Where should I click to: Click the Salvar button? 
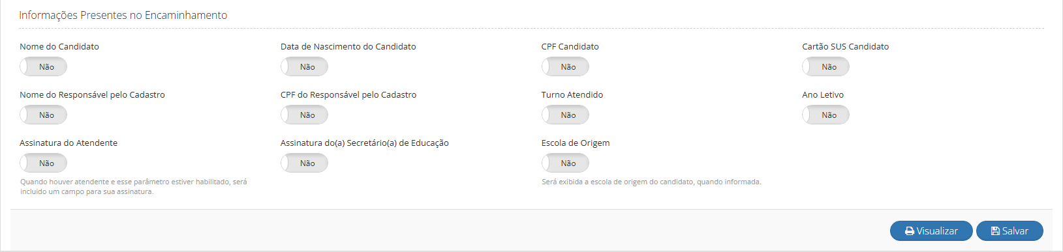[x=1009, y=231]
